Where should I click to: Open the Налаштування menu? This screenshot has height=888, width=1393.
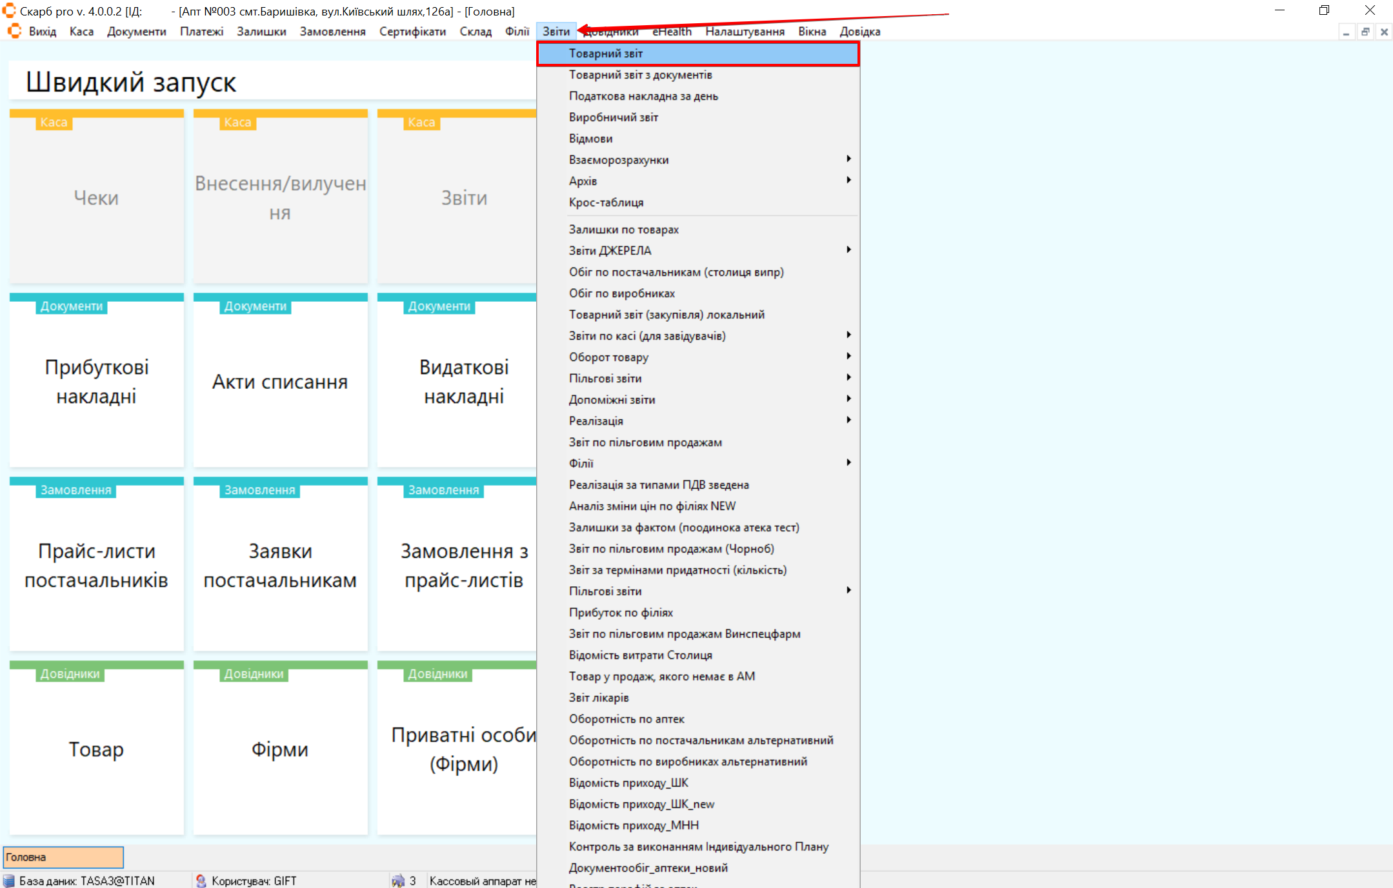[745, 32]
